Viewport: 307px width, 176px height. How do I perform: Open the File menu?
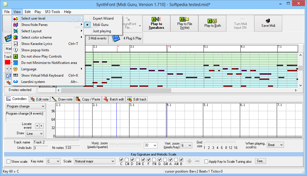tap(7, 12)
